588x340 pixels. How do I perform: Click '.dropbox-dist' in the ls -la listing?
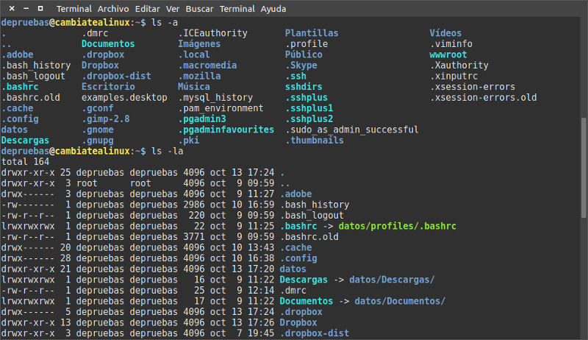[315, 333]
